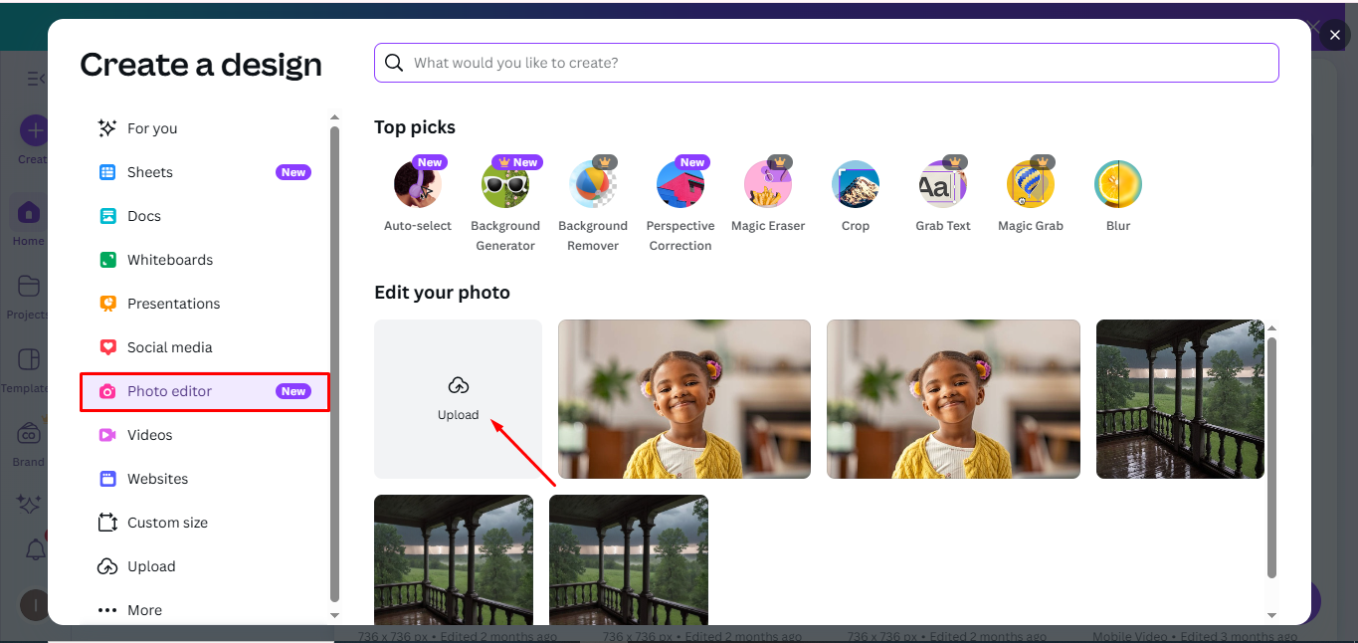Click the search field to type a query
1358x643 pixels.
[826, 62]
